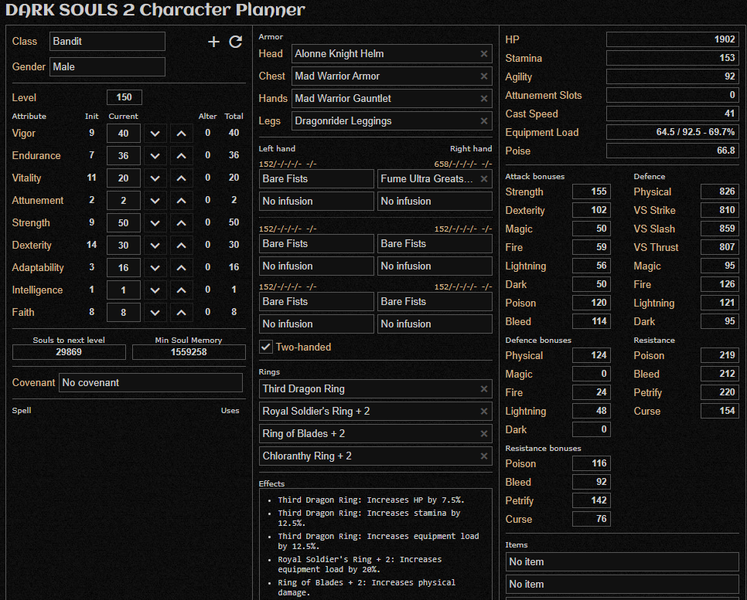Image resolution: width=747 pixels, height=600 pixels.
Task: Raise Attunement using its up chevron
Action: 181,201
